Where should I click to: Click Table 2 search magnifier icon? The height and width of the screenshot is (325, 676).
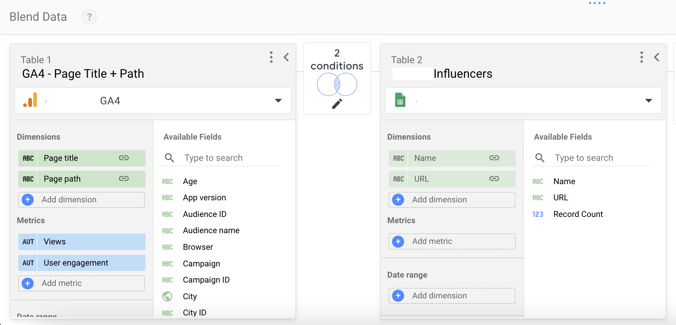pos(540,158)
